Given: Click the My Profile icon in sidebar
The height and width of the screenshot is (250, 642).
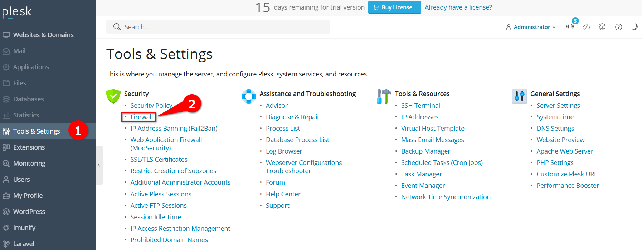Looking at the screenshot, I should 6,196.
